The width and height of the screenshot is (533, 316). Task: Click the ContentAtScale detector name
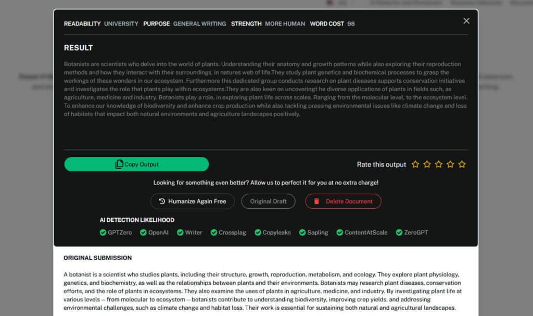(366, 233)
